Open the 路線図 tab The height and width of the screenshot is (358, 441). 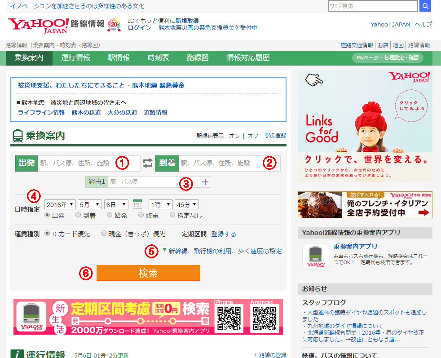point(198,57)
